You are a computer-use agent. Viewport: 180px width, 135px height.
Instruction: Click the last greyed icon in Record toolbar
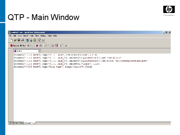[66, 46]
